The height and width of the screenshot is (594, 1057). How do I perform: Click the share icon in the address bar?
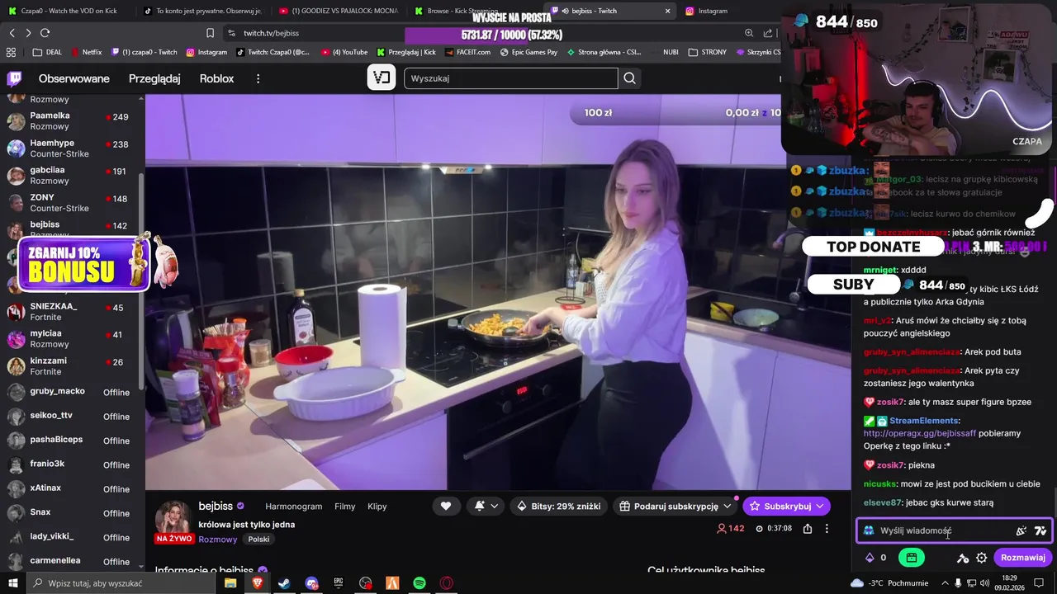768,33
